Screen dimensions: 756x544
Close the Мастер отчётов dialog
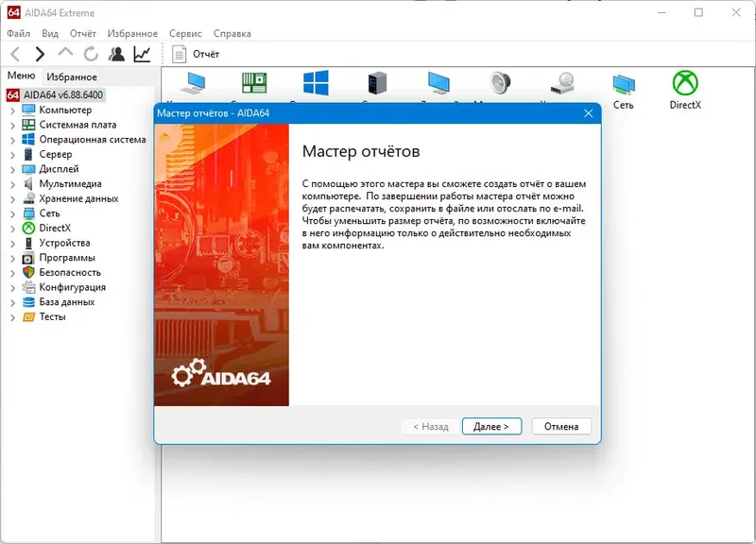click(588, 113)
